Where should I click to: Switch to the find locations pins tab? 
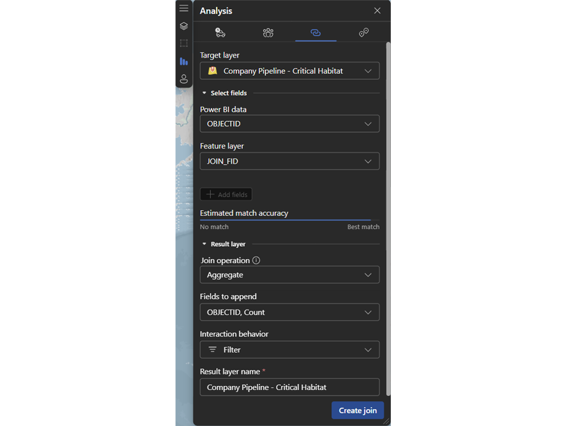point(363,31)
